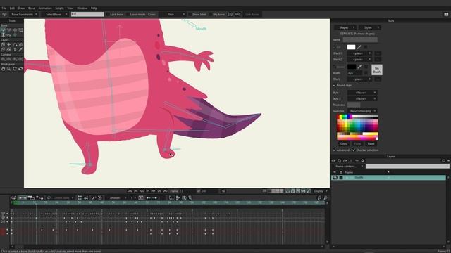Choose the Pan/Tilt Camera tool
This screenshot has height=253, width=451.
[20, 59]
